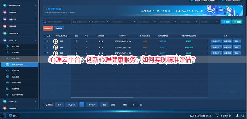Screen dimensions: 247x119
Task: Expand 心理咨询 with its chevron
Action: tap(36, 102)
